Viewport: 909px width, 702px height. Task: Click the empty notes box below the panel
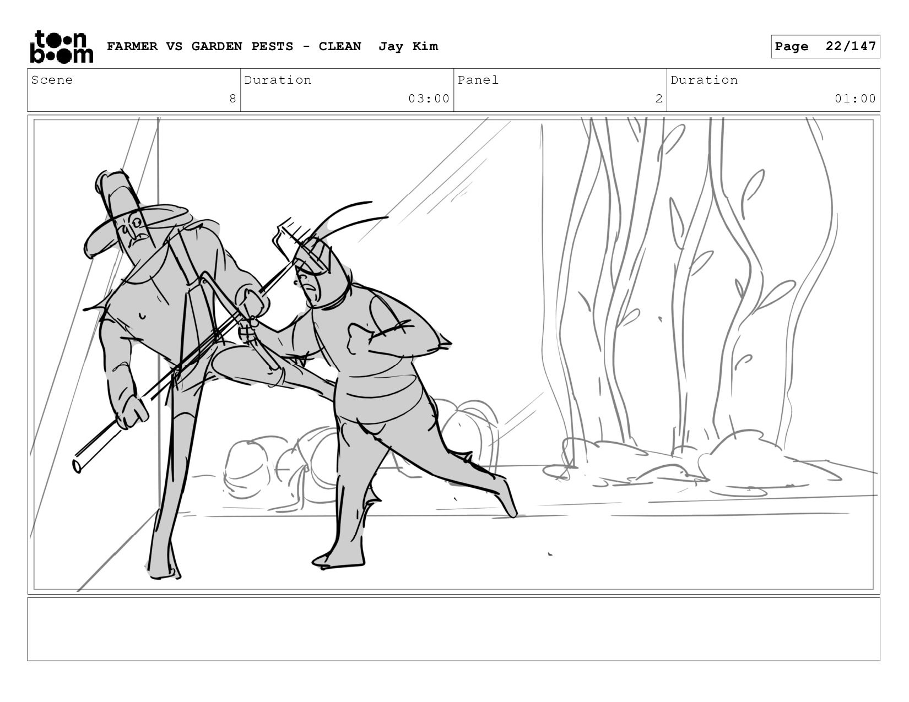pos(454,629)
